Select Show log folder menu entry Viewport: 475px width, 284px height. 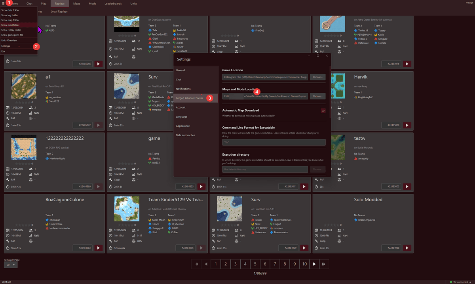coord(19,15)
